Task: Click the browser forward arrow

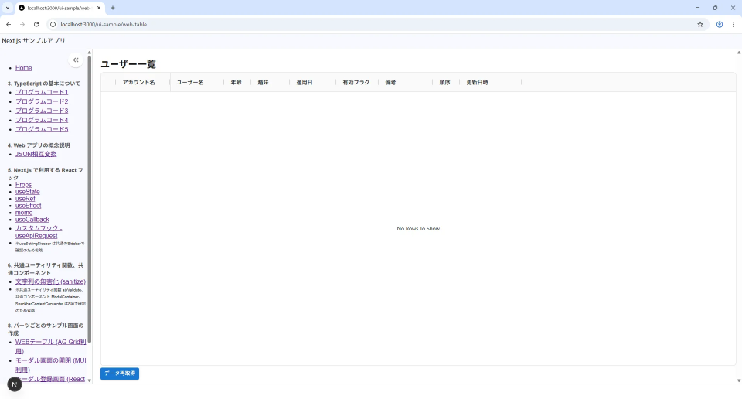Action: coord(22,24)
